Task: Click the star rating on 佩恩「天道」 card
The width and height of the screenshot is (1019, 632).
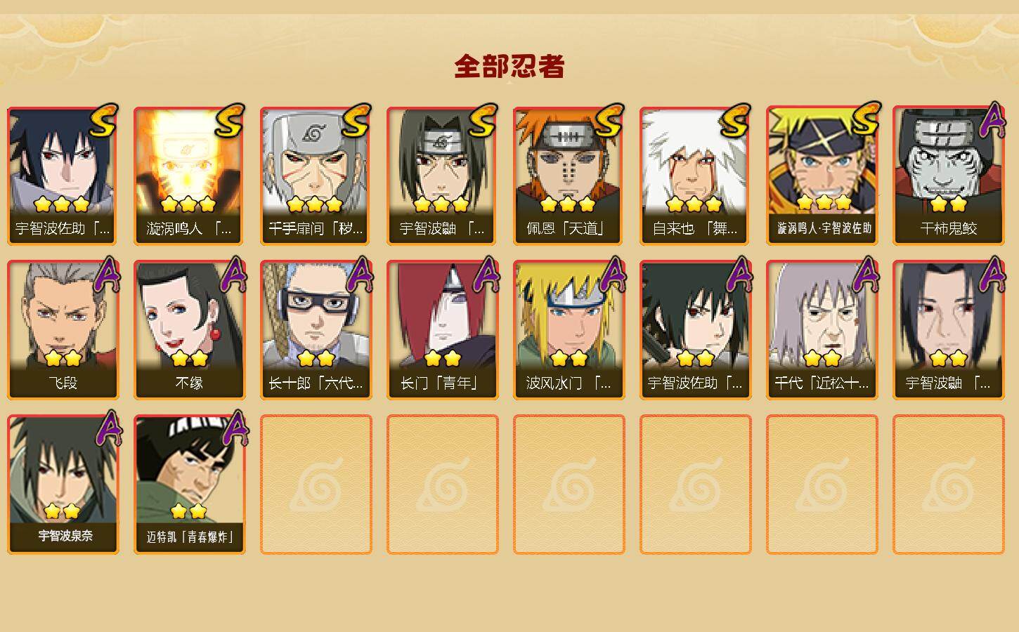Action: [x=568, y=204]
